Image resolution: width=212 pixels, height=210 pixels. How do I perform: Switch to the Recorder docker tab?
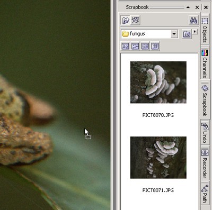tap(205, 163)
